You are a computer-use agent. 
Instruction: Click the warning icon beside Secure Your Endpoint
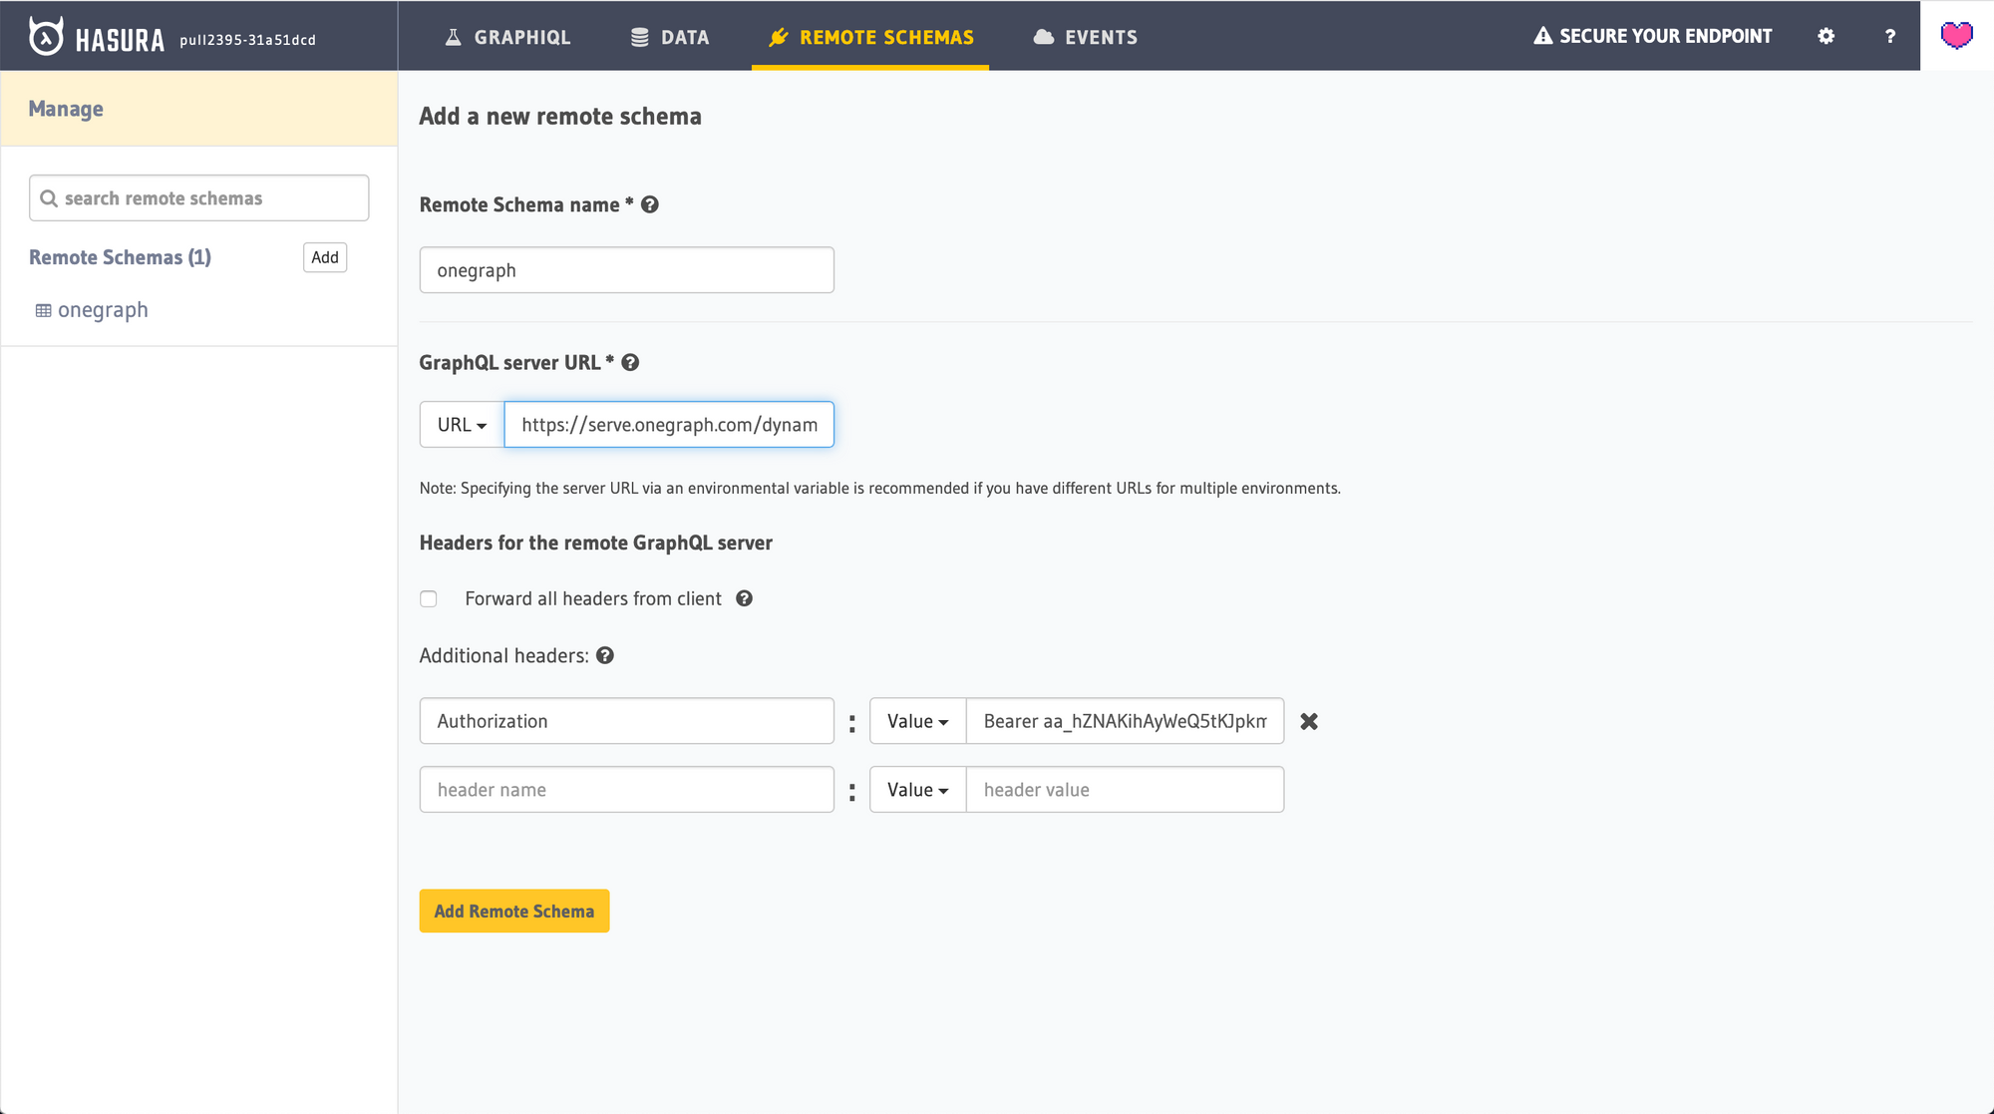[x=1542, y=36]
